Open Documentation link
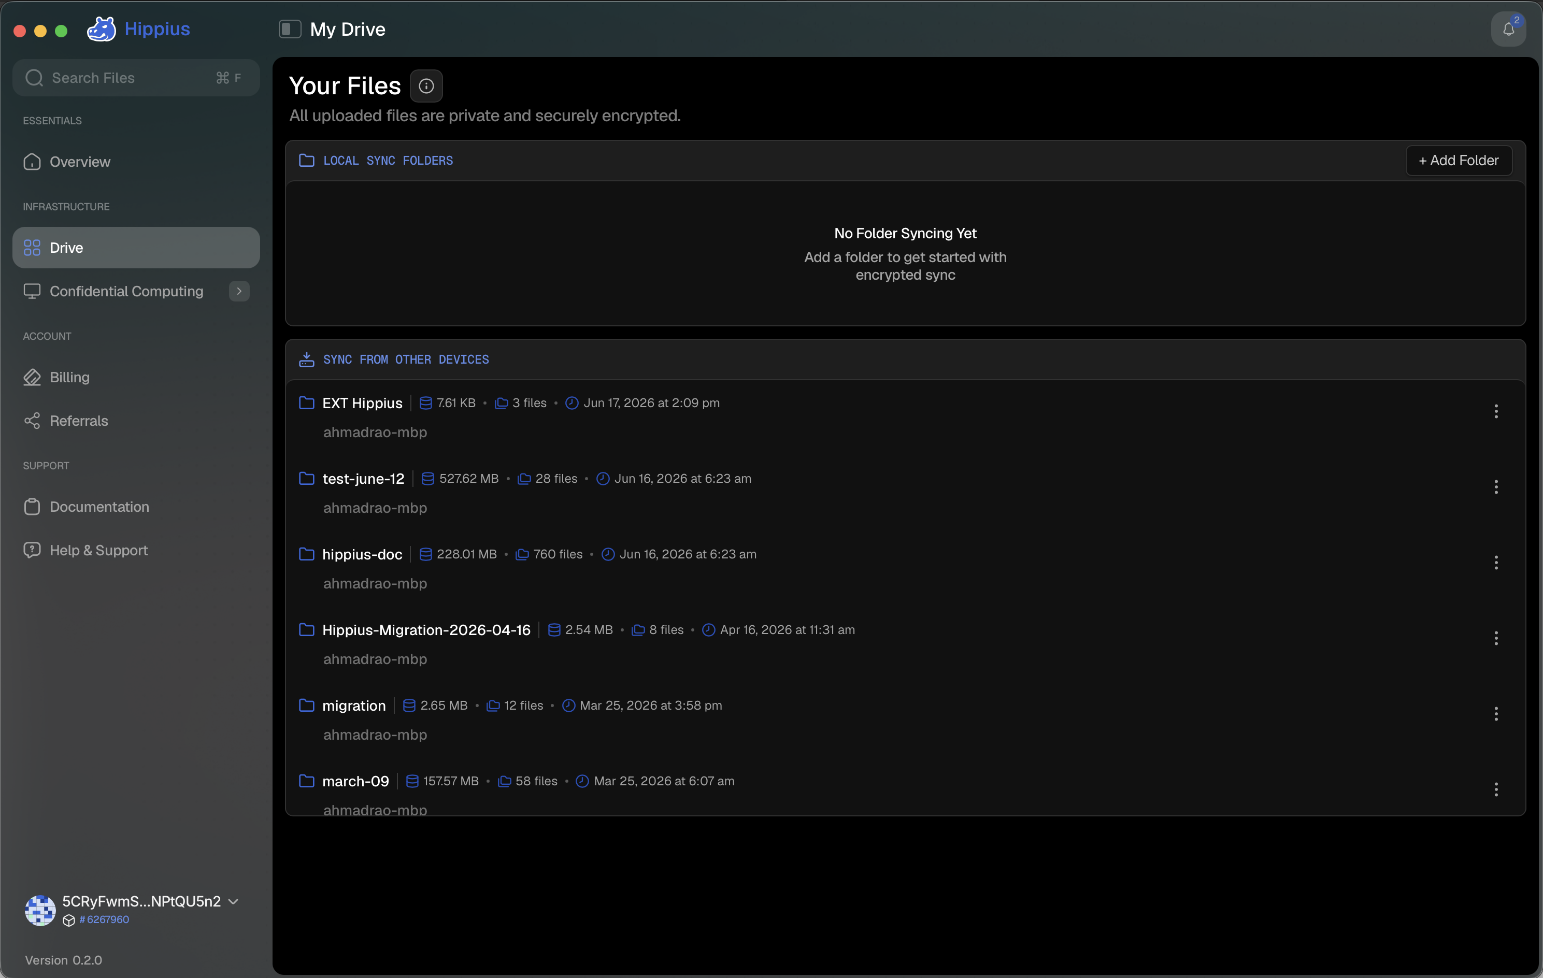Image resolution: width=1543 pixels, height=978 pixels. coord(136,507)
